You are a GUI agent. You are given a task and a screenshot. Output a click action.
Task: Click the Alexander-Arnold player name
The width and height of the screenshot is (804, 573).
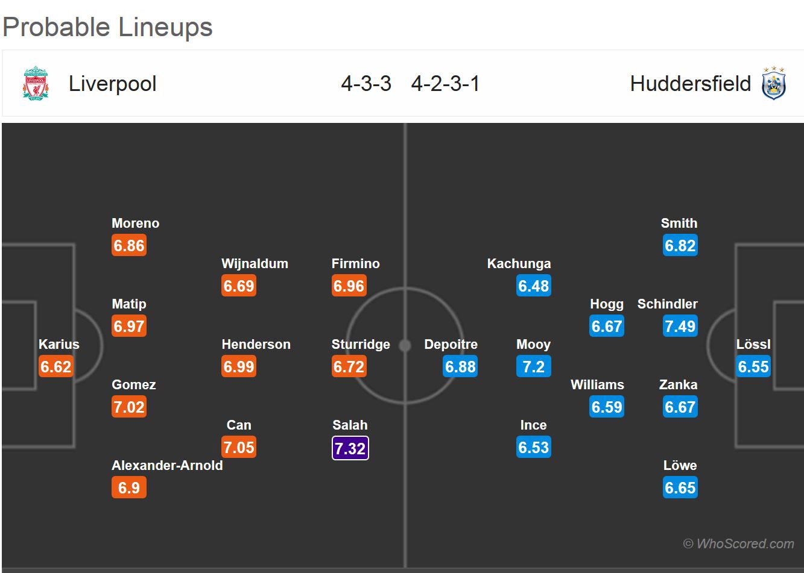[167, 466]
